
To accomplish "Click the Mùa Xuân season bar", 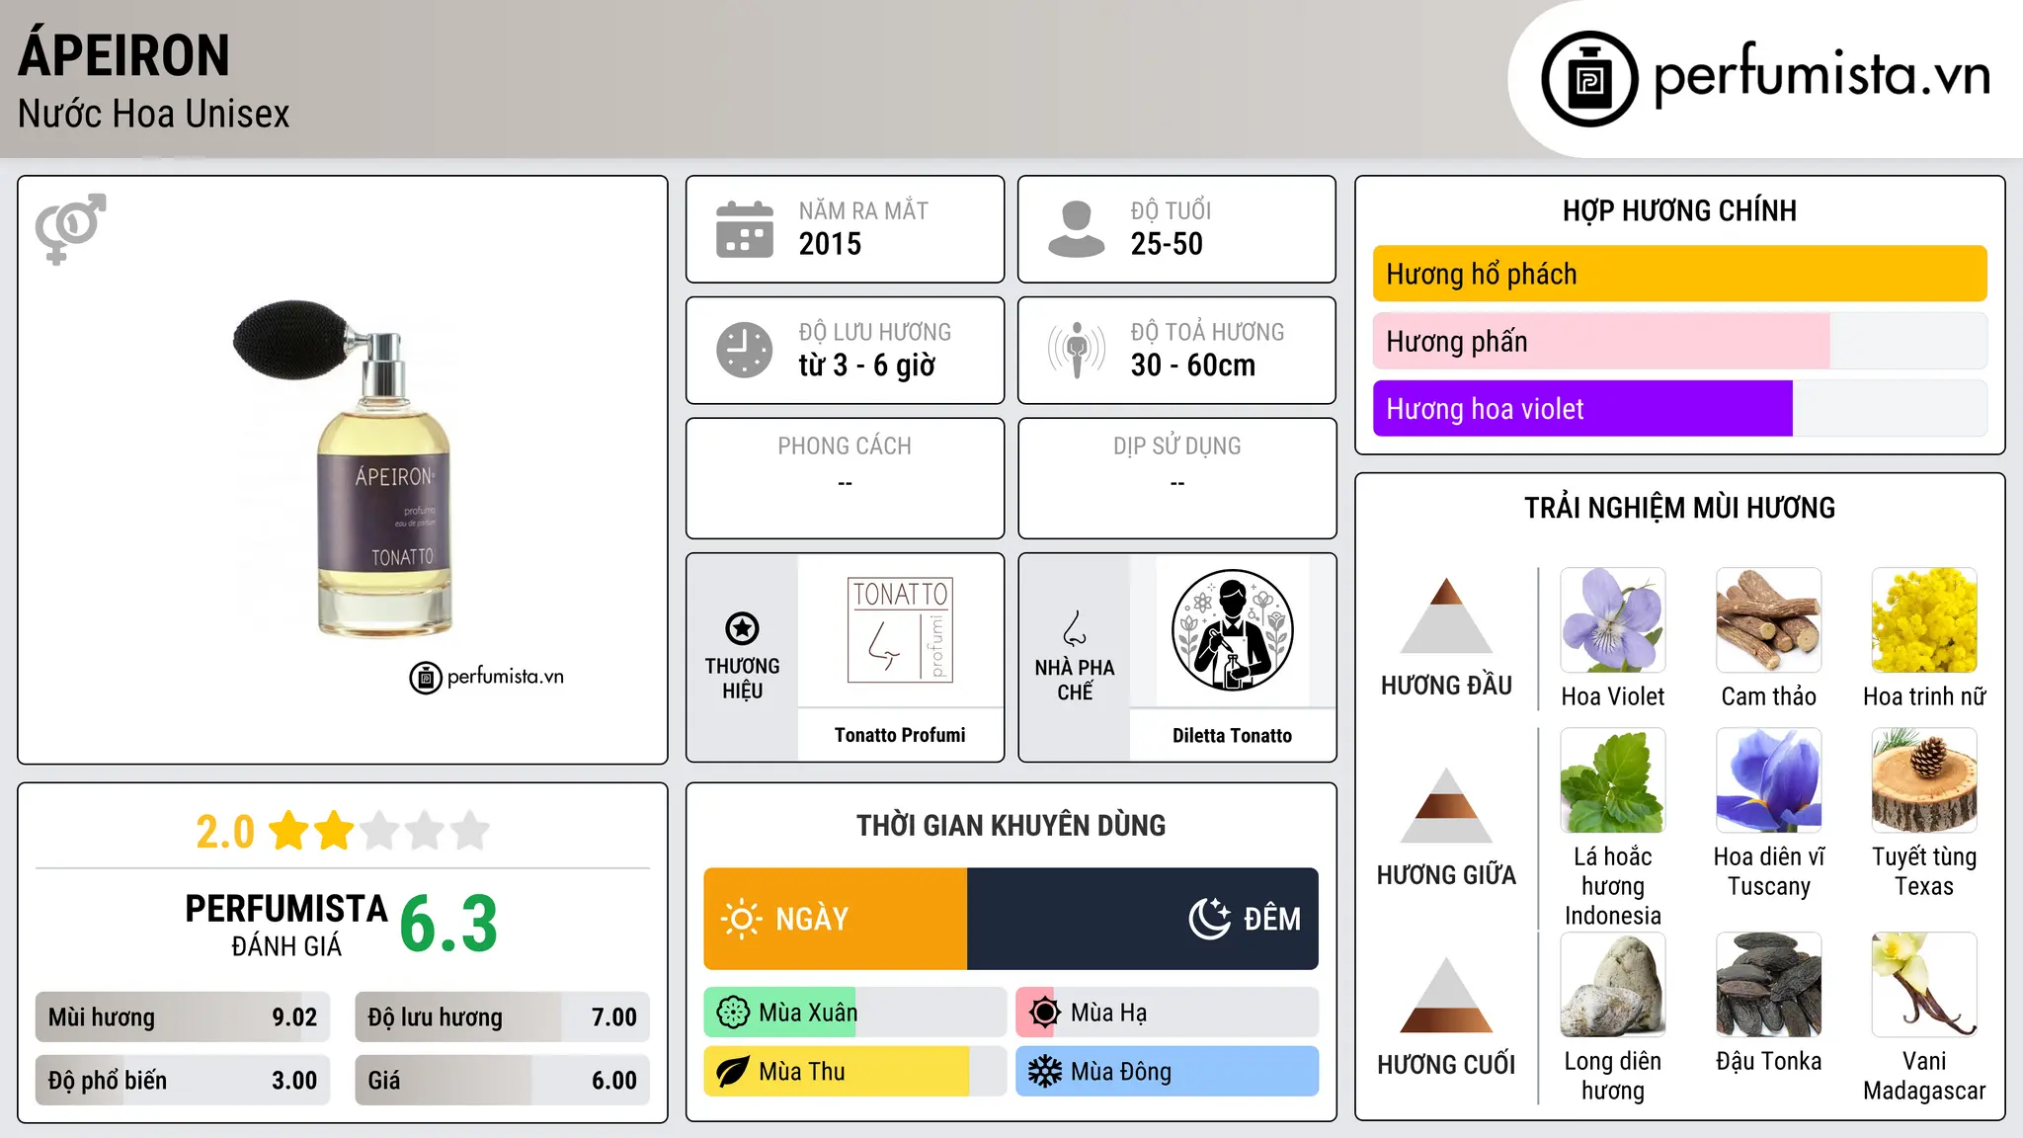I will coord(855,1013).
